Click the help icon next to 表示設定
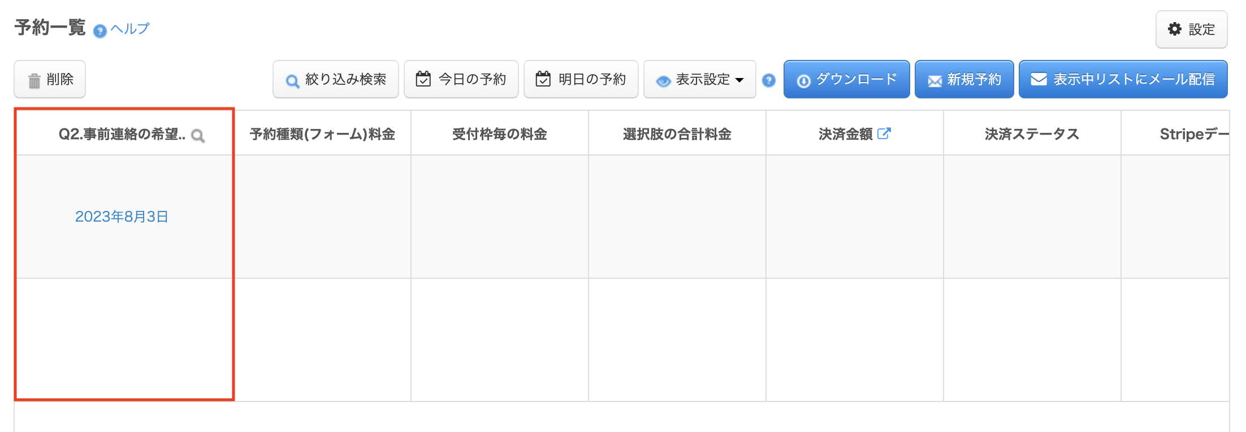Viewport: 1246px width, 432px height. [x=769, y=81]
